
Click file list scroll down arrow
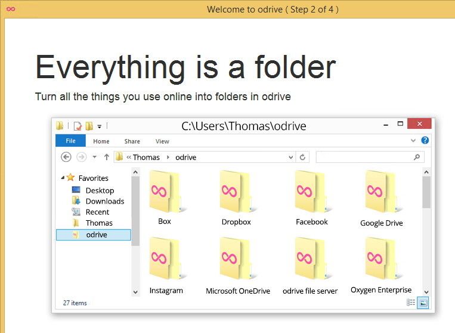click(x=426, y=292)
